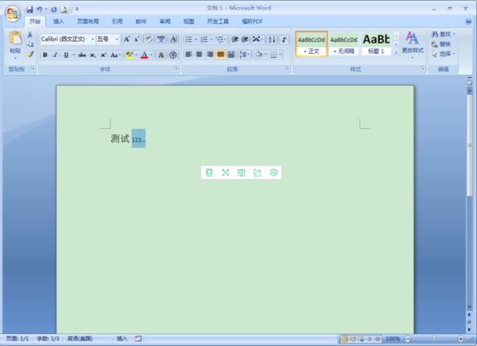Apply distributed alignment to the paragraph

pyautogui.click(x=231, y=55)
